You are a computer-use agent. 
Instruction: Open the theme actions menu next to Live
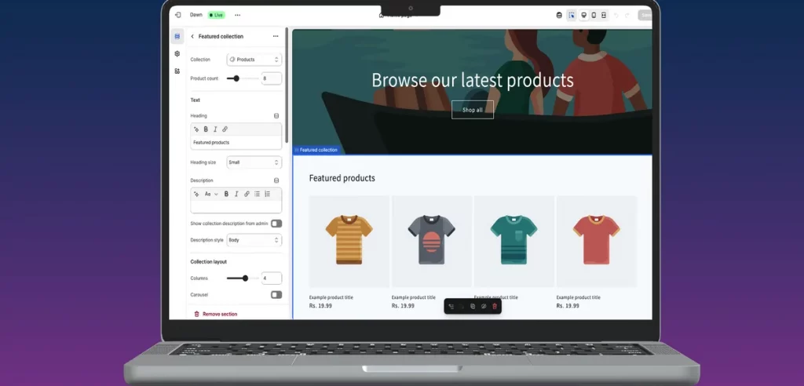237,15
